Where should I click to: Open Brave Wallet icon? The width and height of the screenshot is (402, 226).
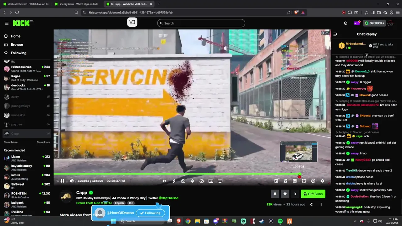(379, 13)
